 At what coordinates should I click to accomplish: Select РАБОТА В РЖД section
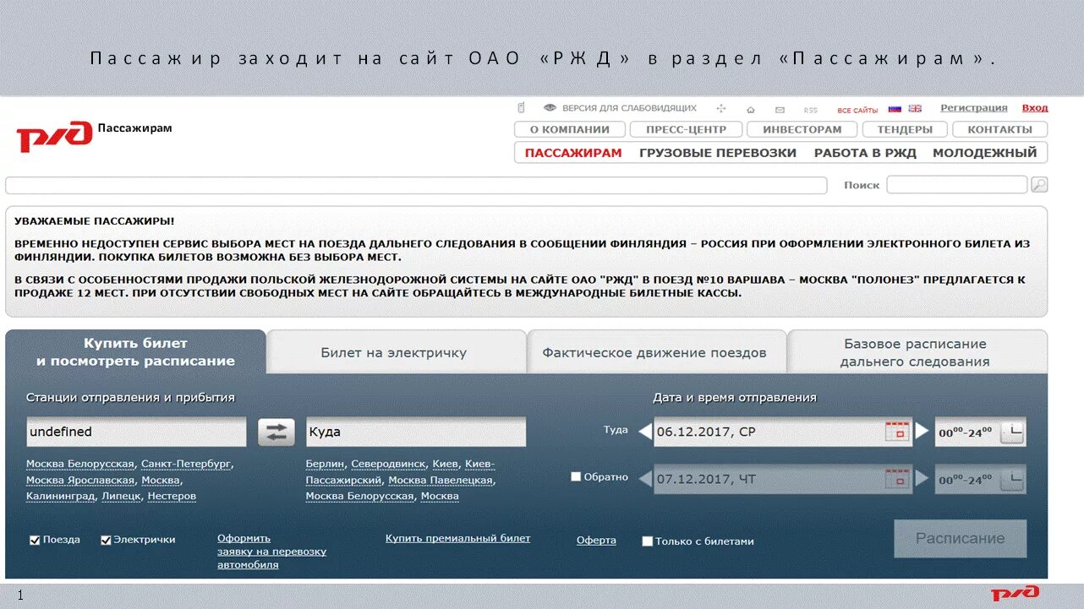pos(865,153)
